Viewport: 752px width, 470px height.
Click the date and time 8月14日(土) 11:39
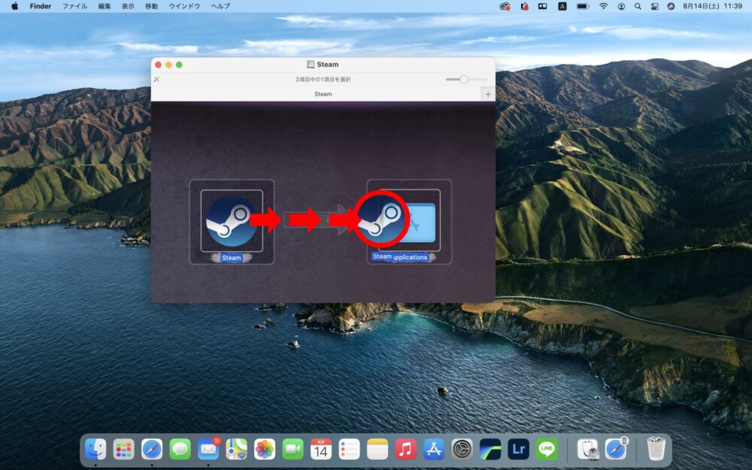[x=712, y=6]
